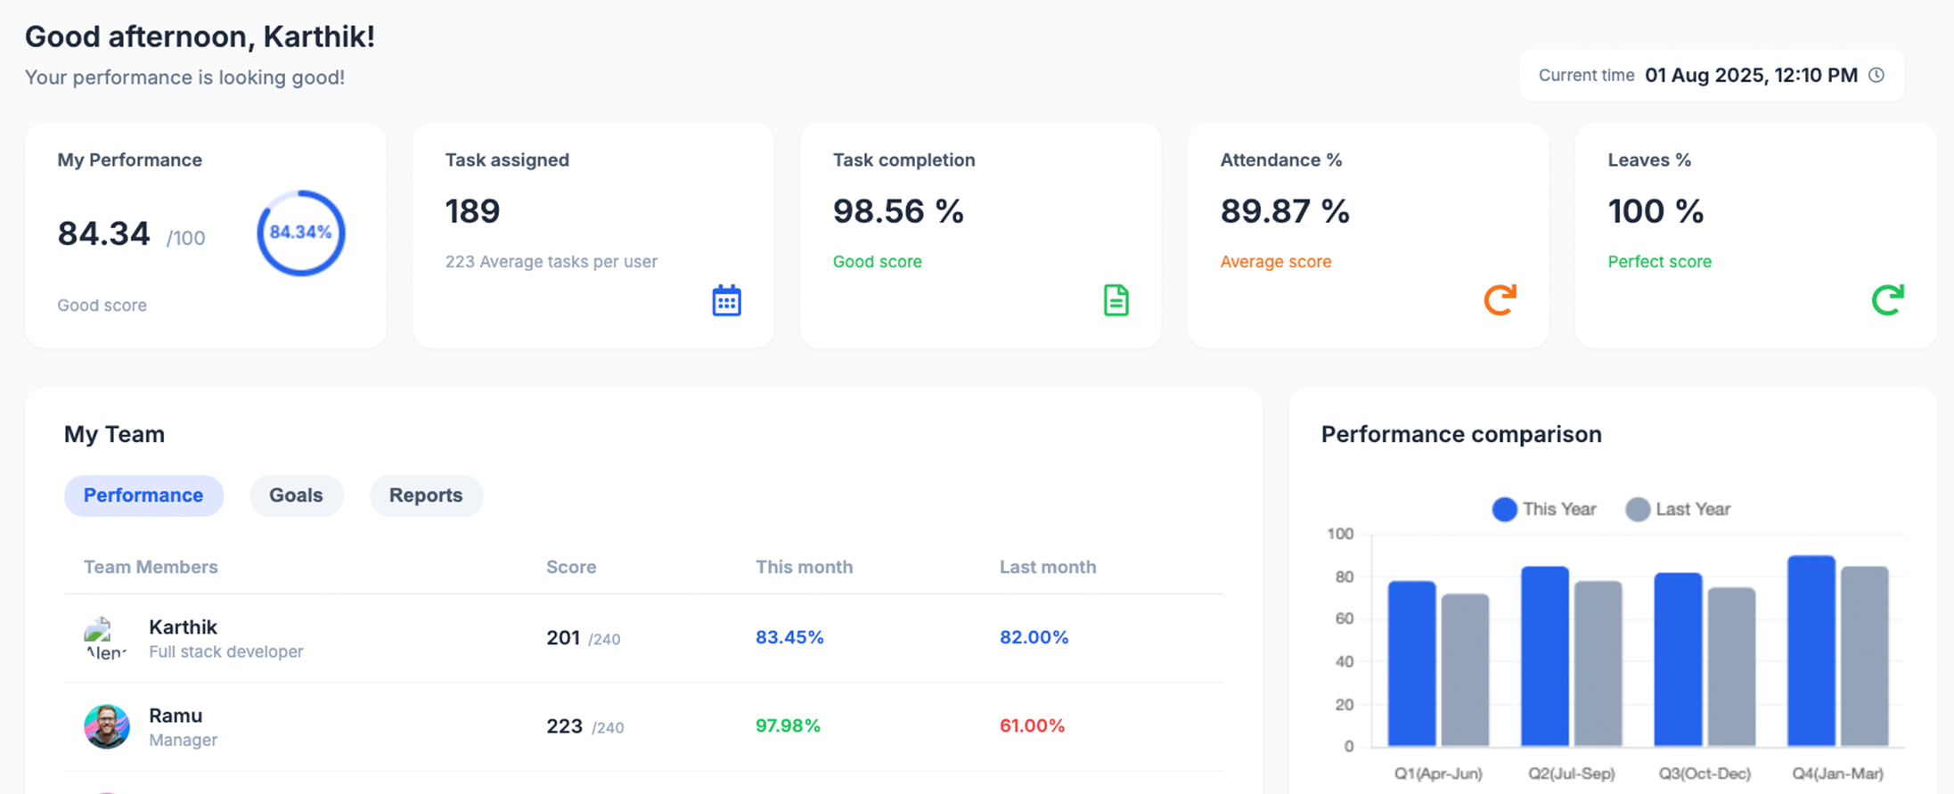Click the My Team heading
Viewport: 1954px width, 794px height.
[114, 434]
